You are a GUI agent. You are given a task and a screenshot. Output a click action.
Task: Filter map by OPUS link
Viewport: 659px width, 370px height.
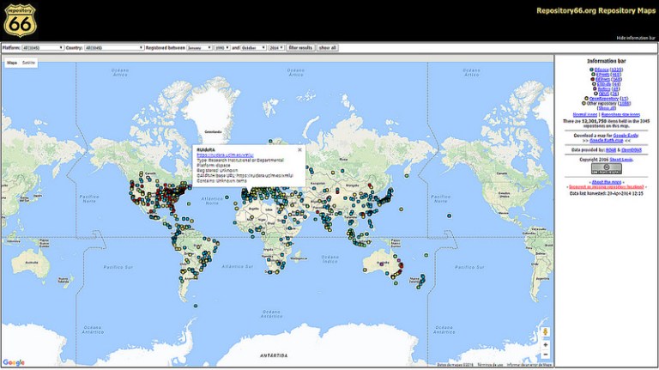604,94
